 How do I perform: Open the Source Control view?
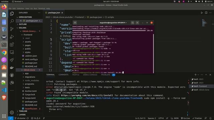coord(12,29)
